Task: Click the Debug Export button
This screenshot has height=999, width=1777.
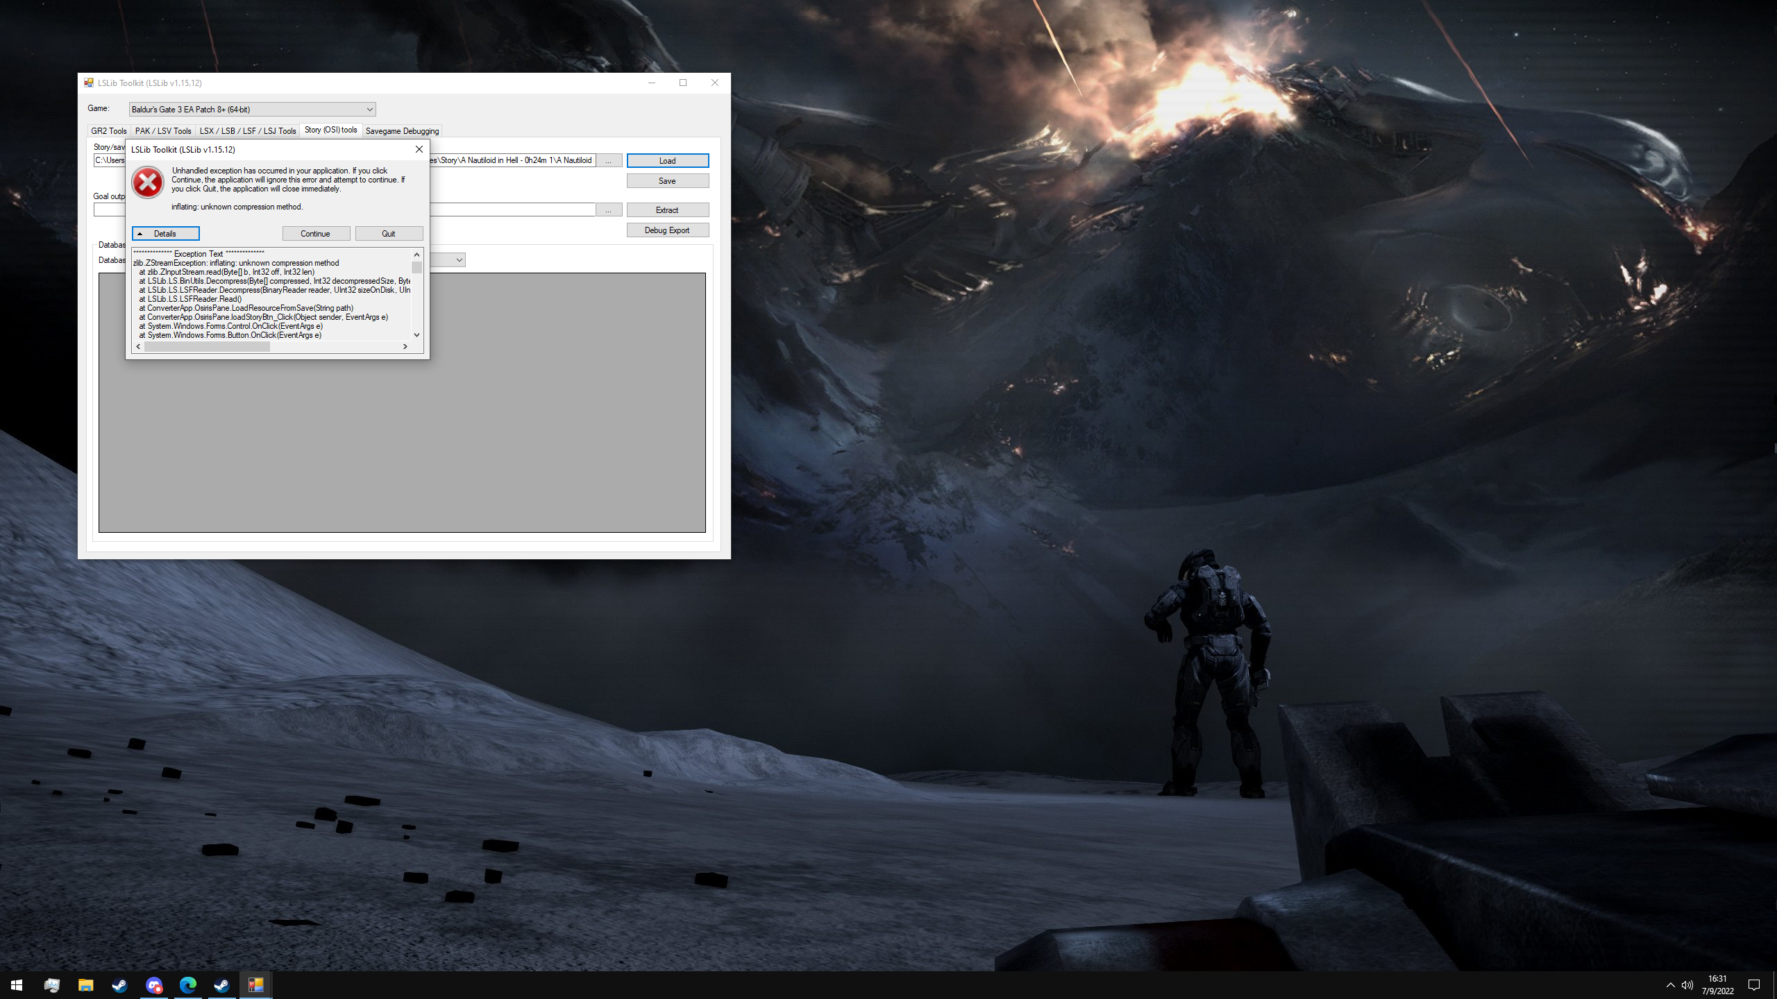Action: pos(668,230)
